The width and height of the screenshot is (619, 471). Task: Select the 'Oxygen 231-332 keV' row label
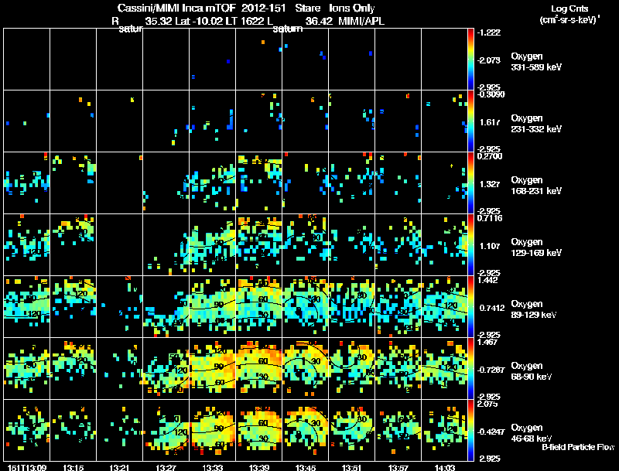coord(536,124)
